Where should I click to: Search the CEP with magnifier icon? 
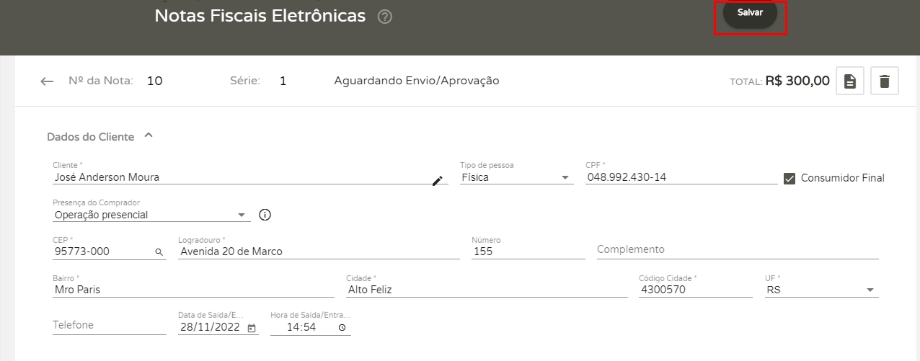(x=159, y=252)
